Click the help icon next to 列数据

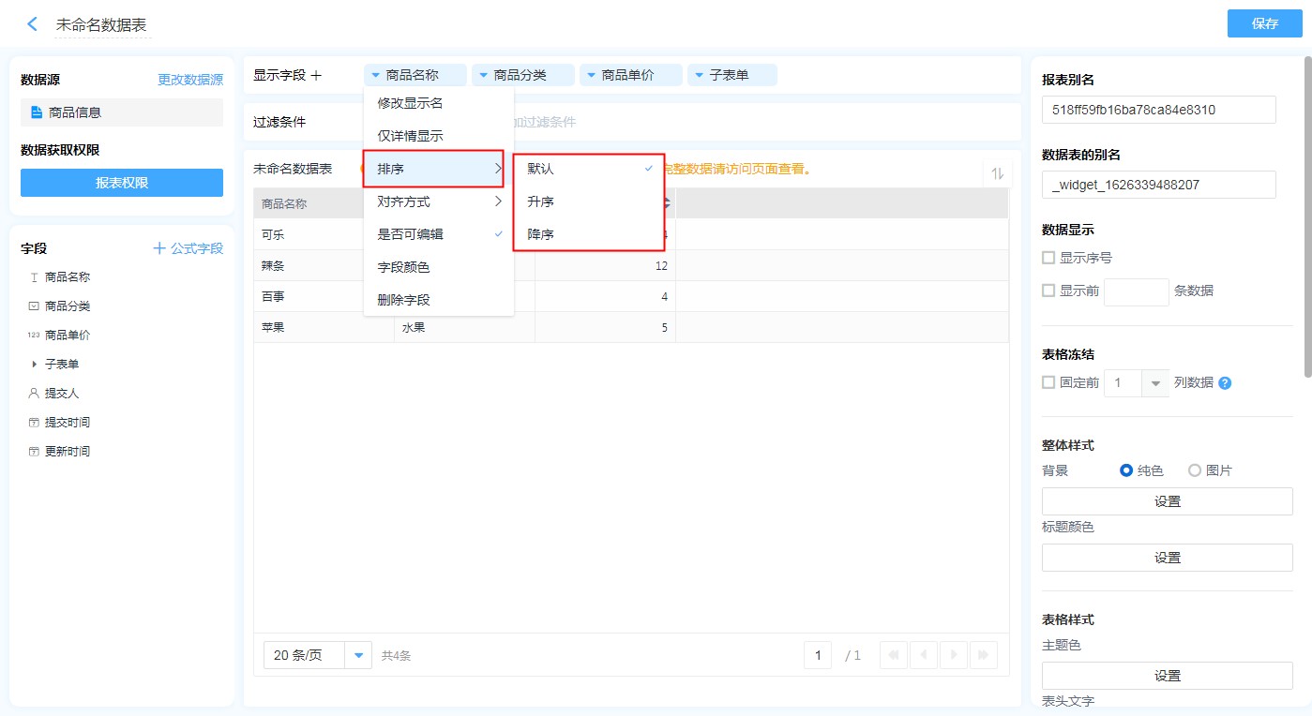[x=1225, y=382]
